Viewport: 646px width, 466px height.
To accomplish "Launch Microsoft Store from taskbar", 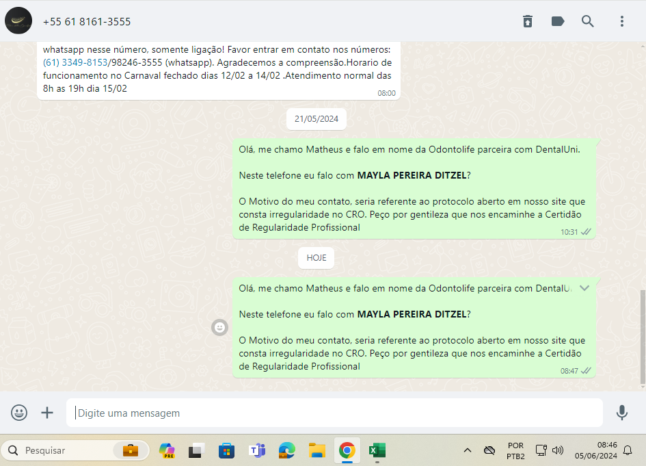I will (226, 450).
